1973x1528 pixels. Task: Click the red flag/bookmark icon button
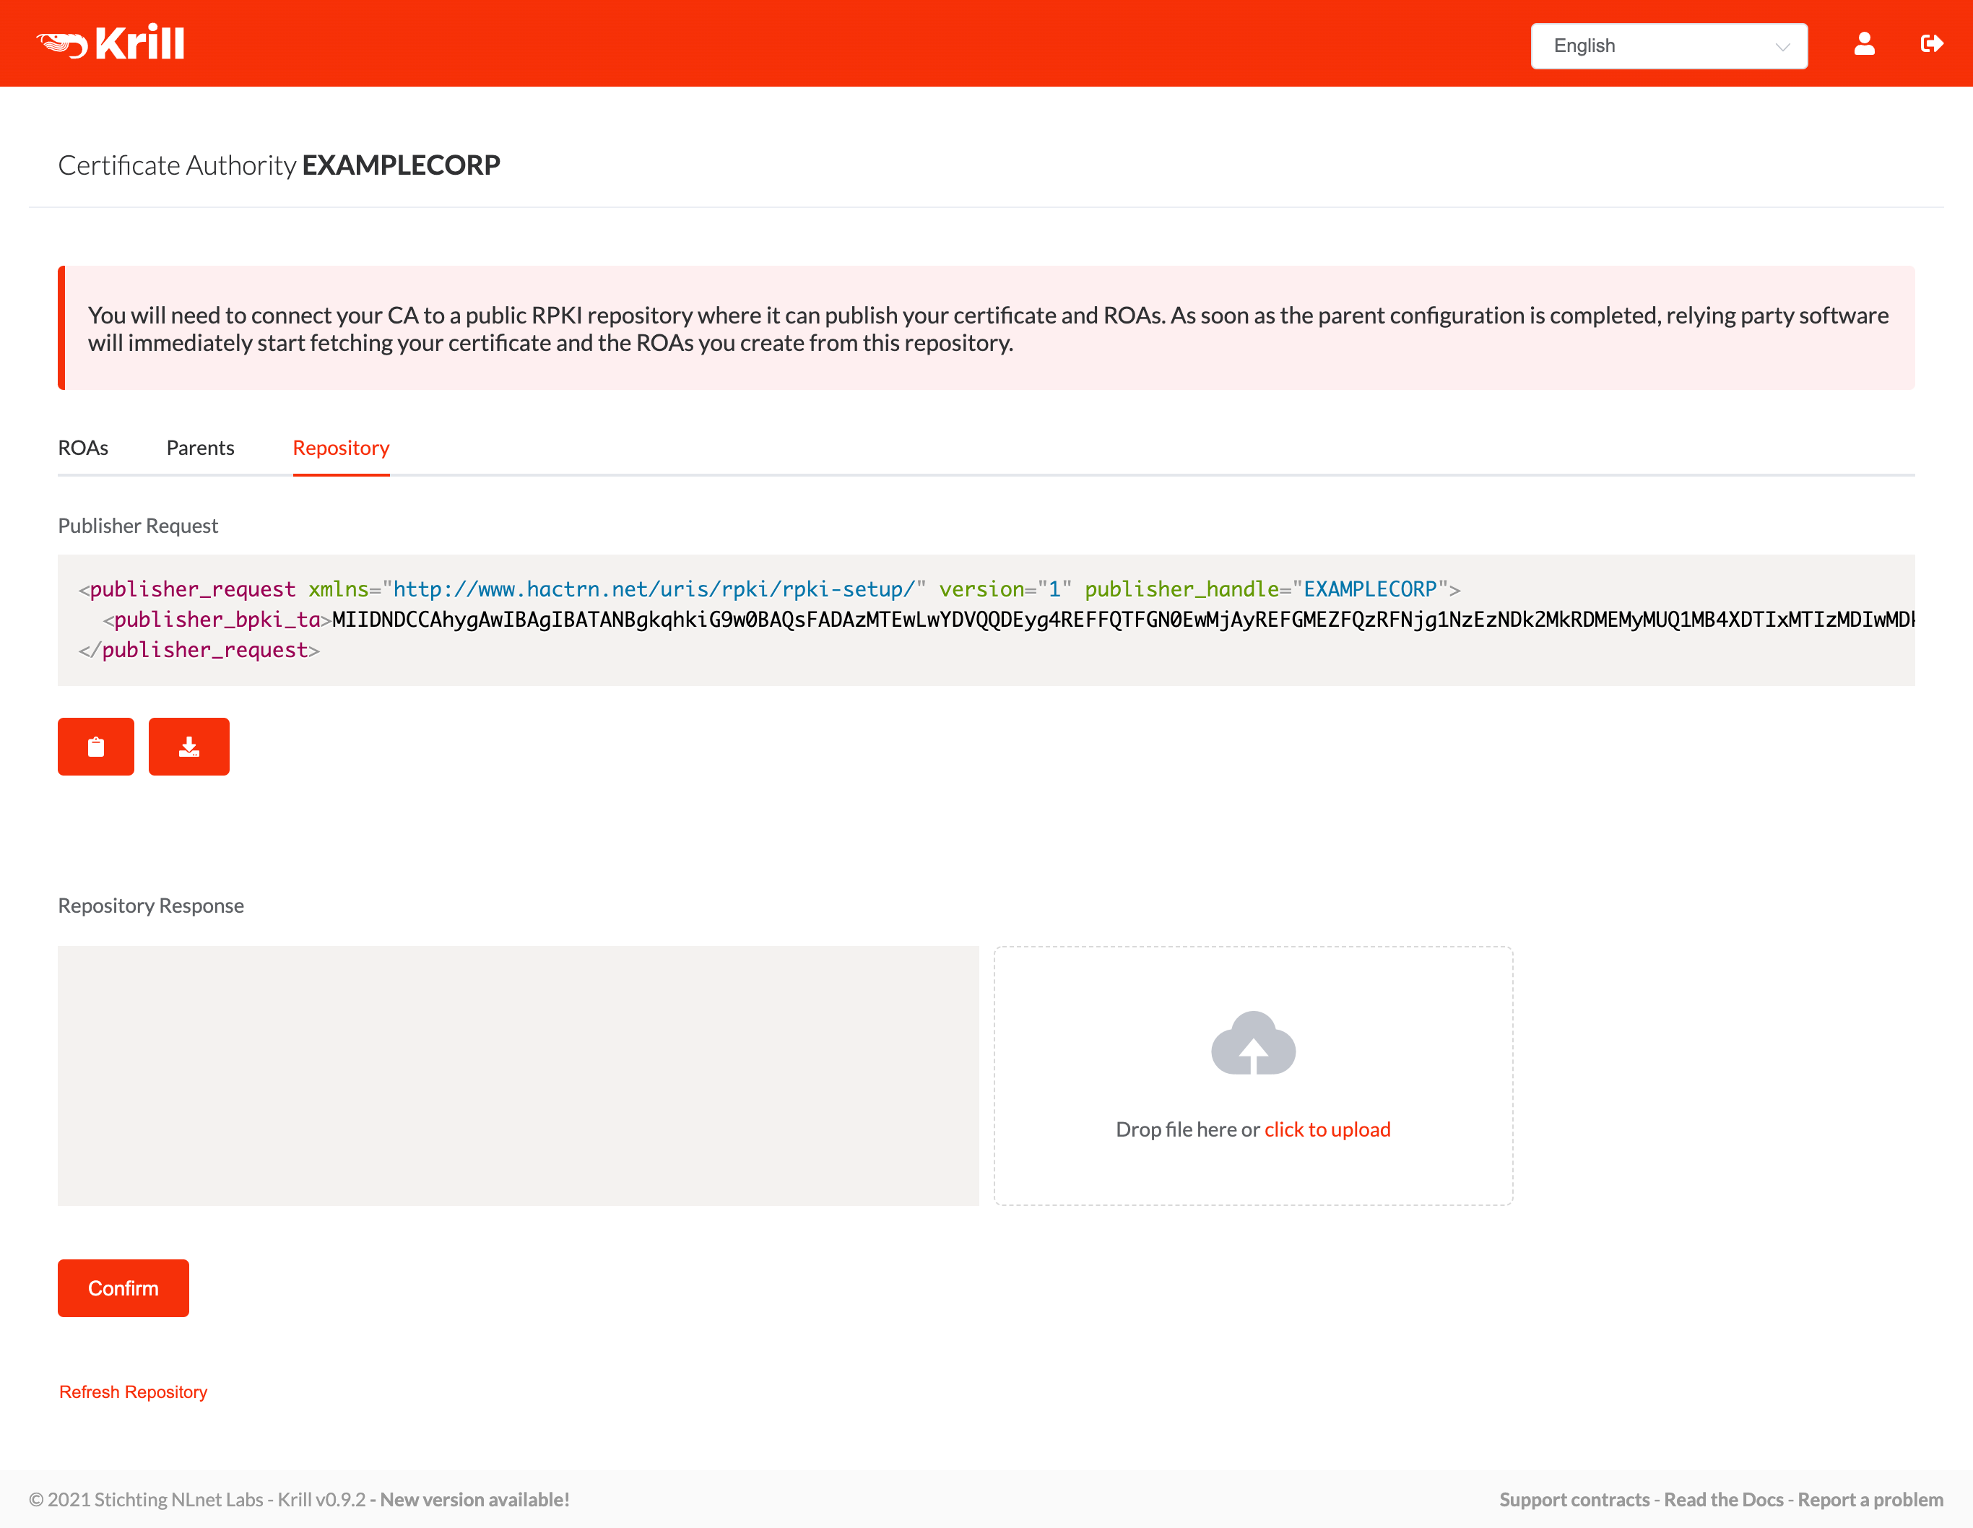click(x=96, y=745)
